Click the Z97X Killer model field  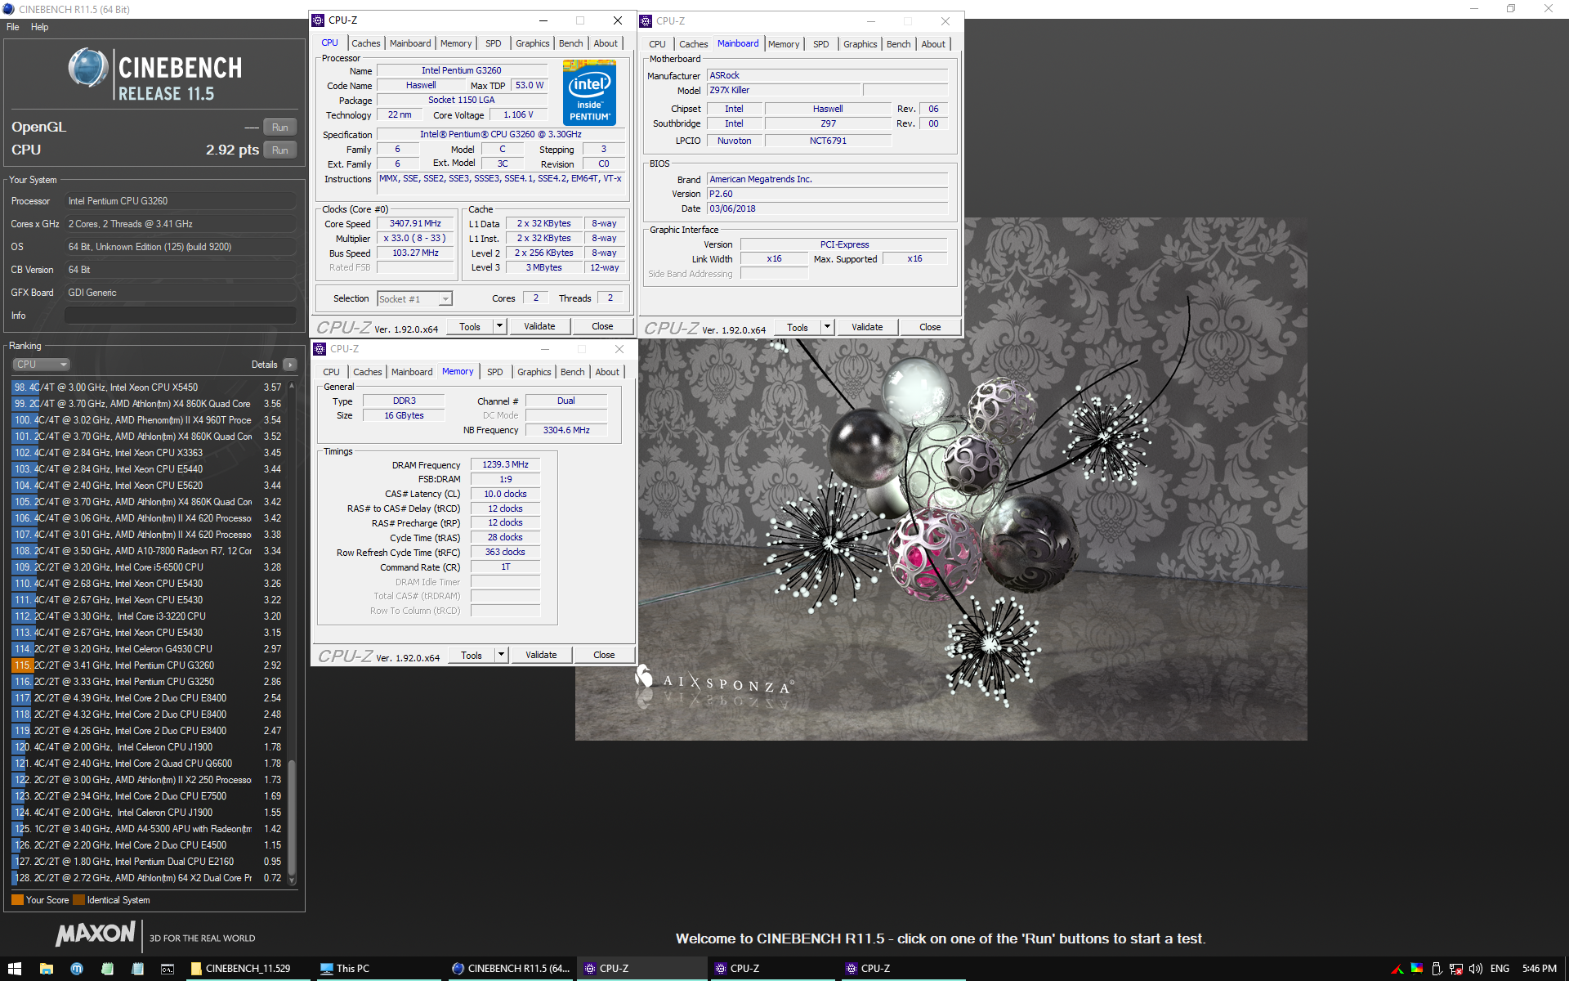click(782, 90)
